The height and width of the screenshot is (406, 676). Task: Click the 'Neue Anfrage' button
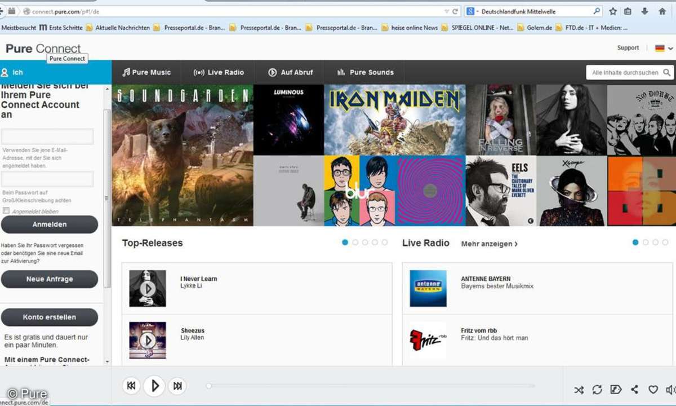[x=50, y=279]
